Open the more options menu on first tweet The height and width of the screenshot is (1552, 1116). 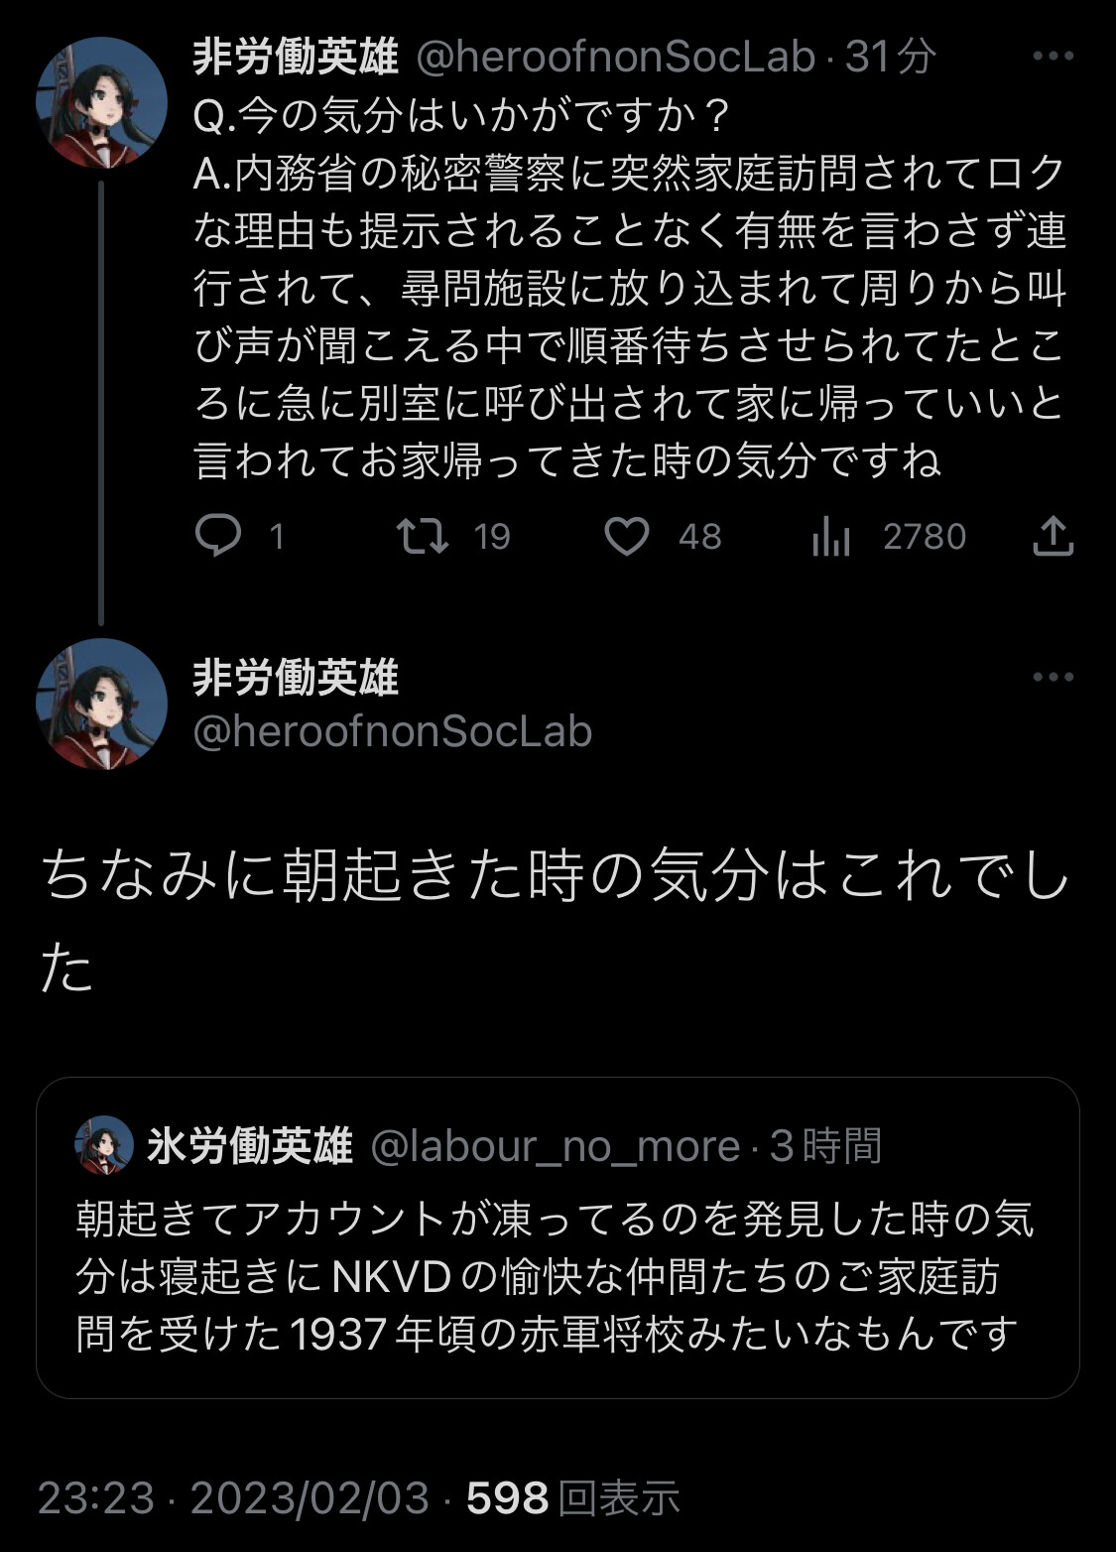(1053, 57)
